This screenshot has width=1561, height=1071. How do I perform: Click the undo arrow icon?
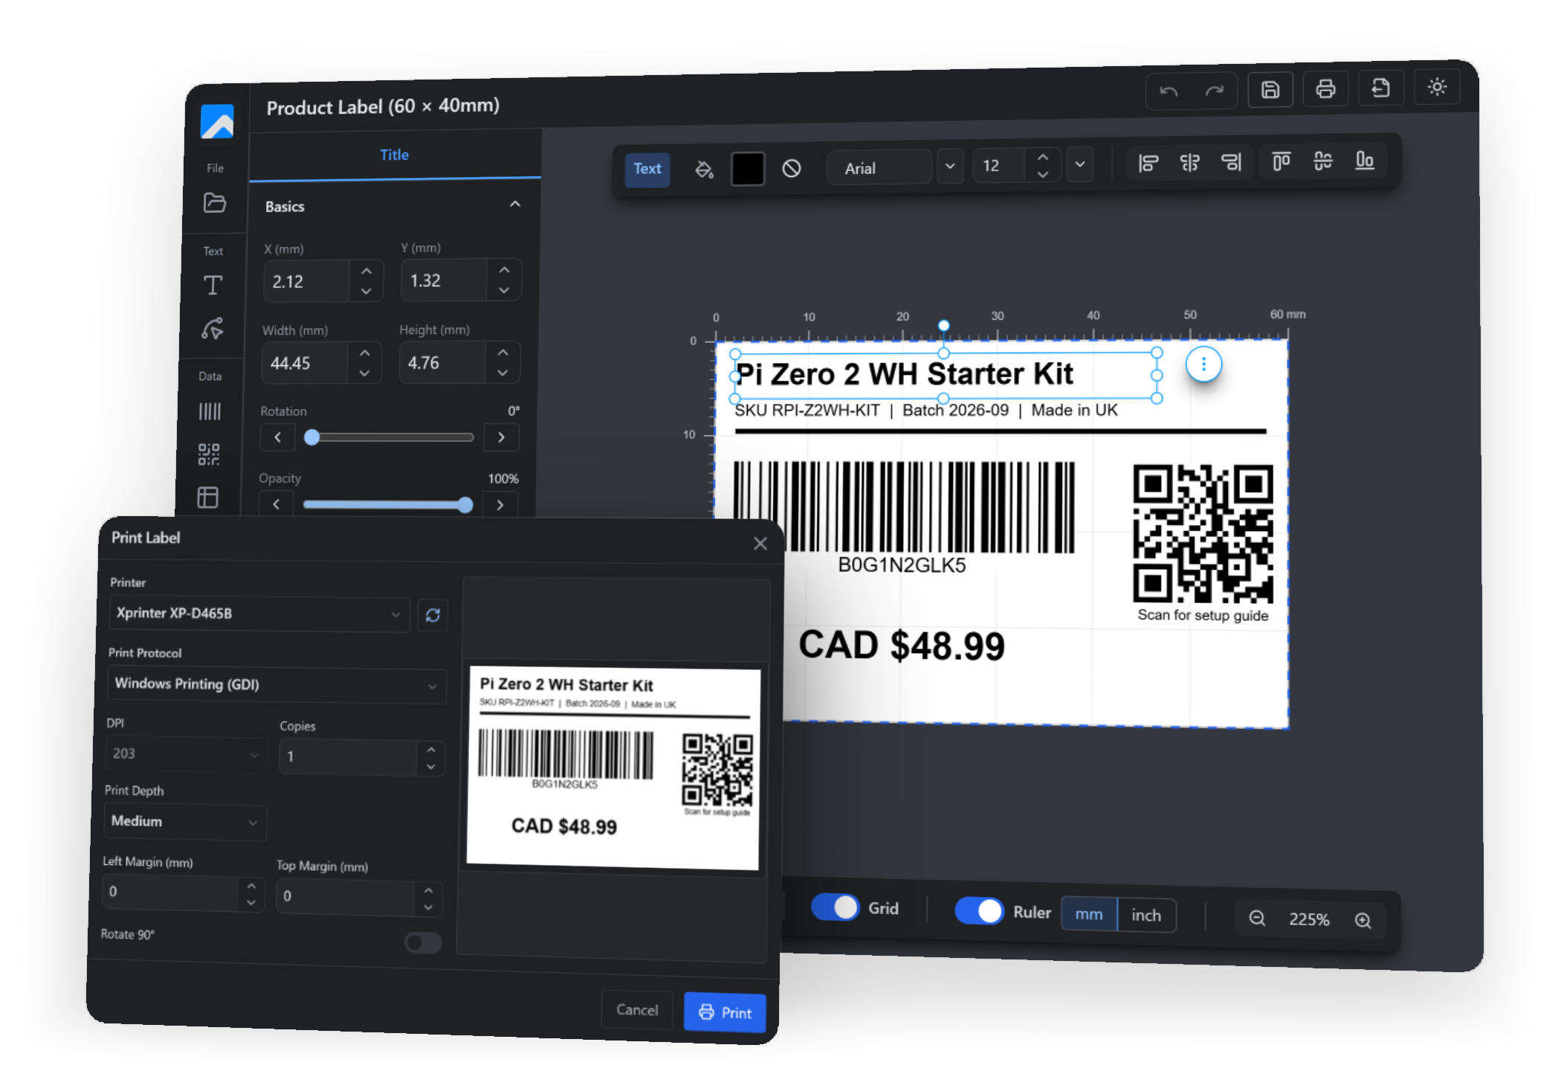tap(1169, 91)
